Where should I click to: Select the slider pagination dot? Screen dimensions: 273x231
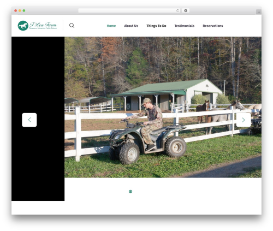pos(130,191)
